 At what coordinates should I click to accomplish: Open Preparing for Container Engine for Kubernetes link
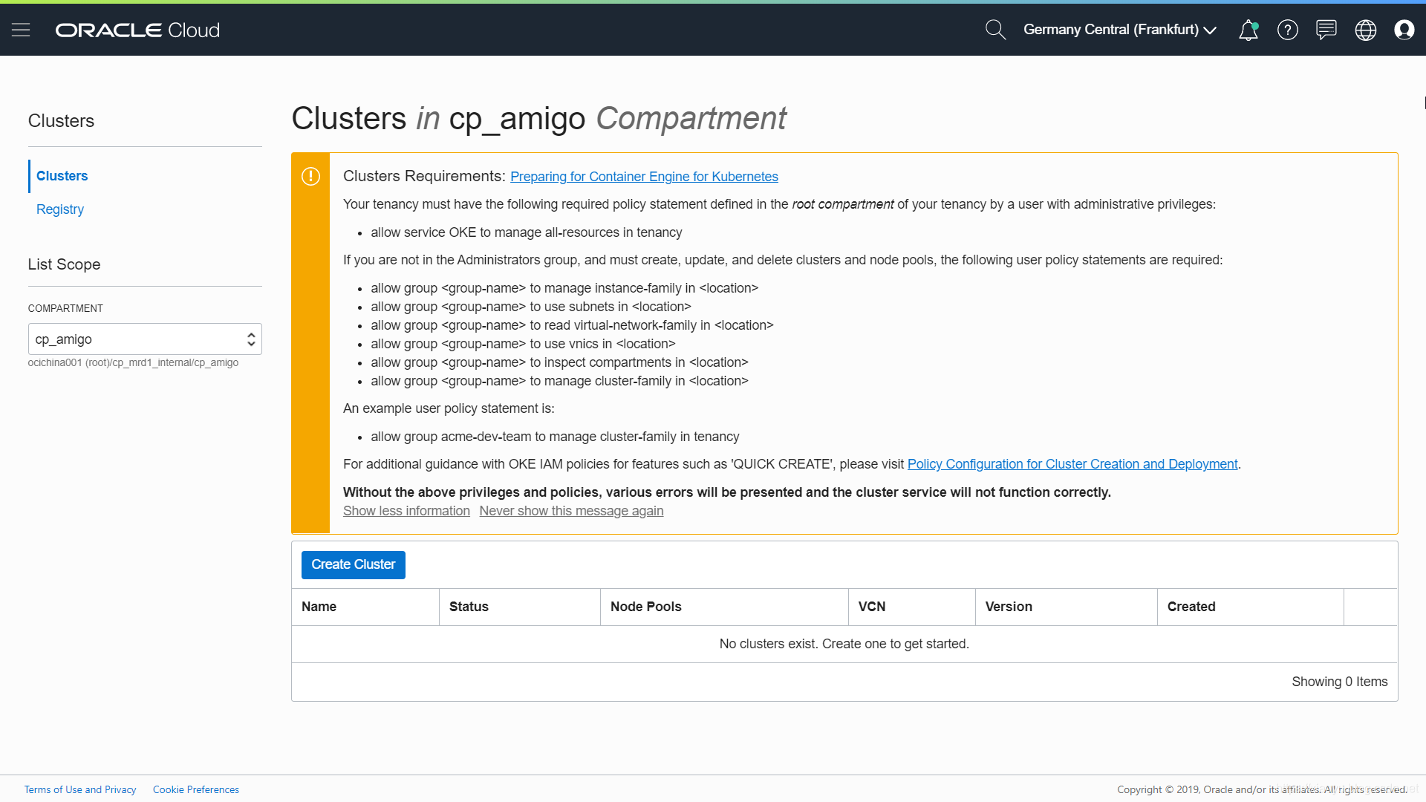644,177
